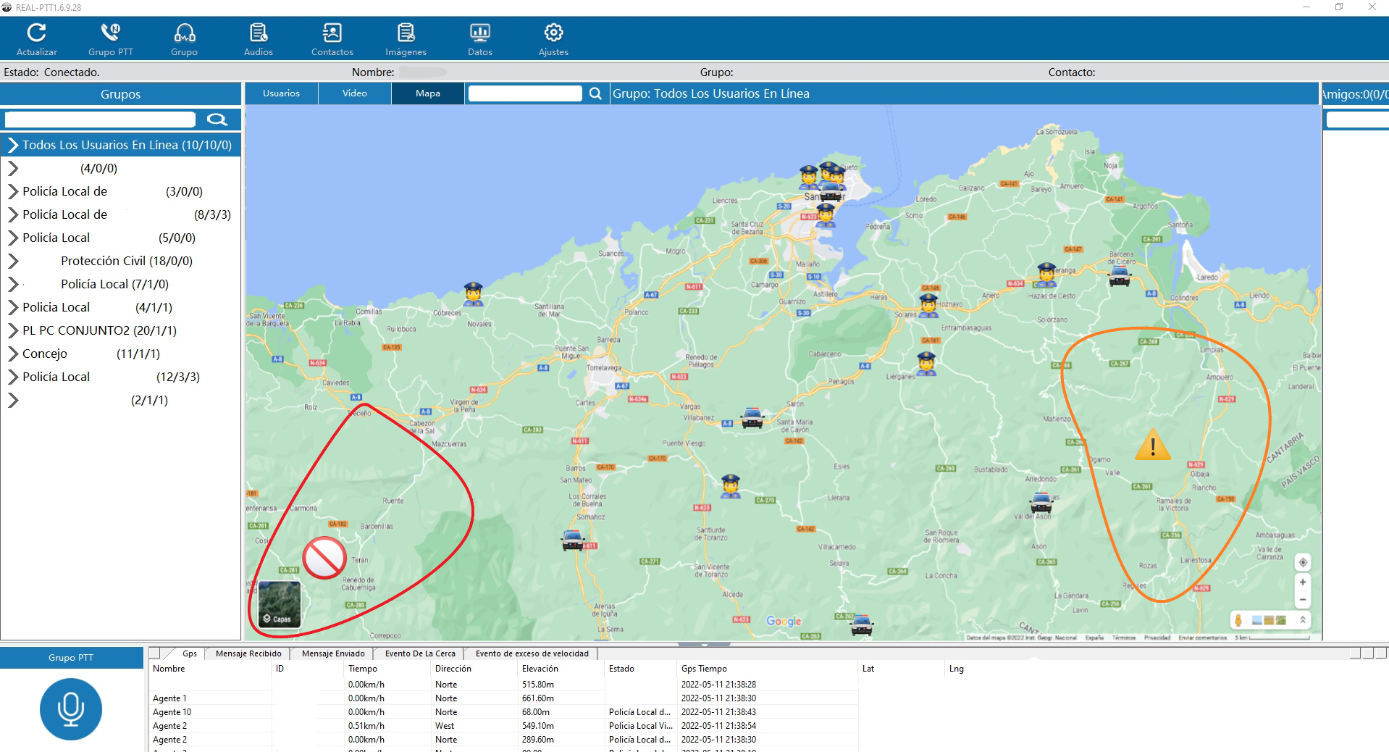The height and width of the screenshot is (752, 1389).
Task: Expand the Concejo group tree item
Action: pyautogui.click(x=13, y=354)
